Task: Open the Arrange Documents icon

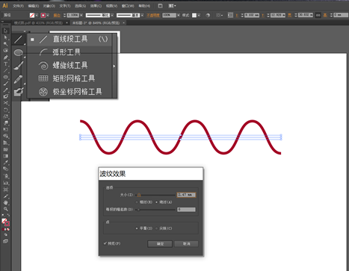Action: click(172, 6)
